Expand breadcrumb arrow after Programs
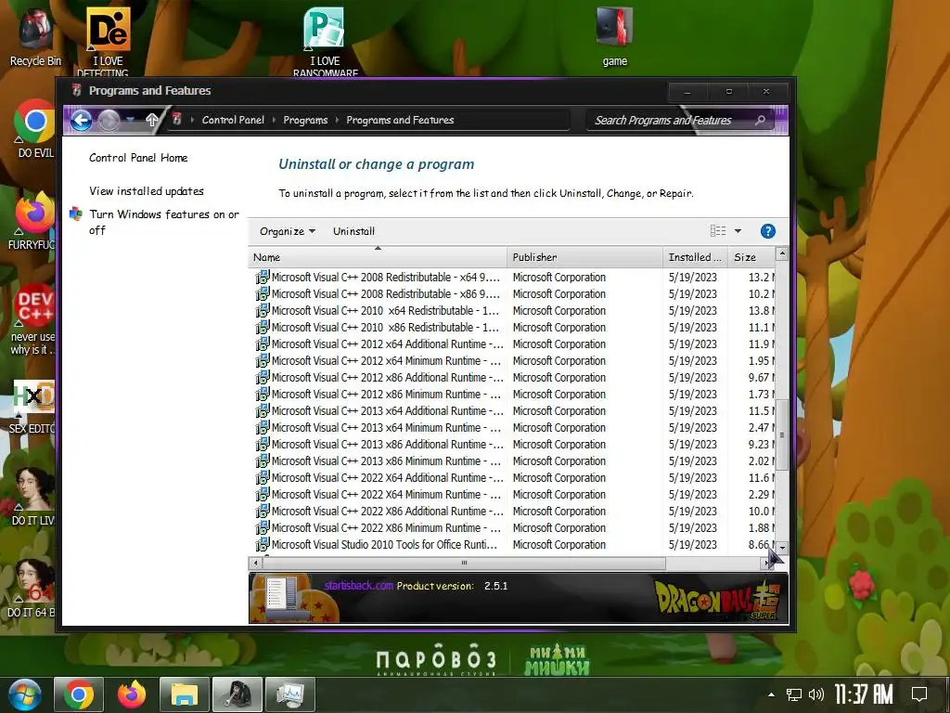This screenshot has height=713, width=950. (338, 120)
